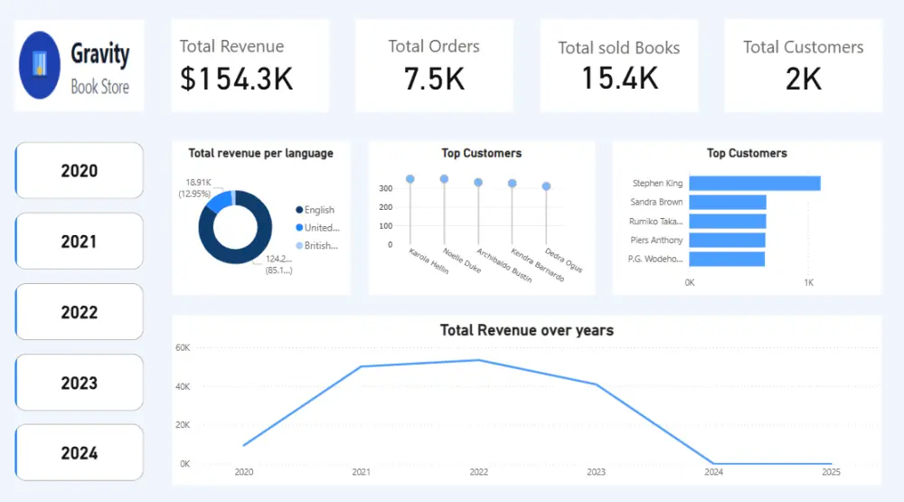The height and width of the screenshot is (502, 904).
Task: Click the line point at 2024
Action: [x=714, y=463]
